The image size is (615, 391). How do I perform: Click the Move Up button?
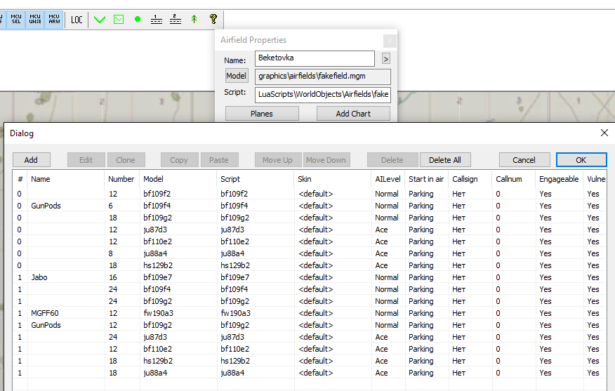click(x=278, y=160)
